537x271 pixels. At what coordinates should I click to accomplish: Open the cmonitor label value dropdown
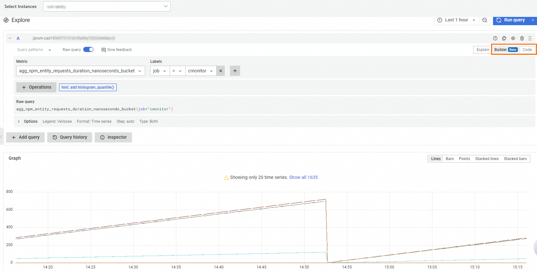point(201,71)
